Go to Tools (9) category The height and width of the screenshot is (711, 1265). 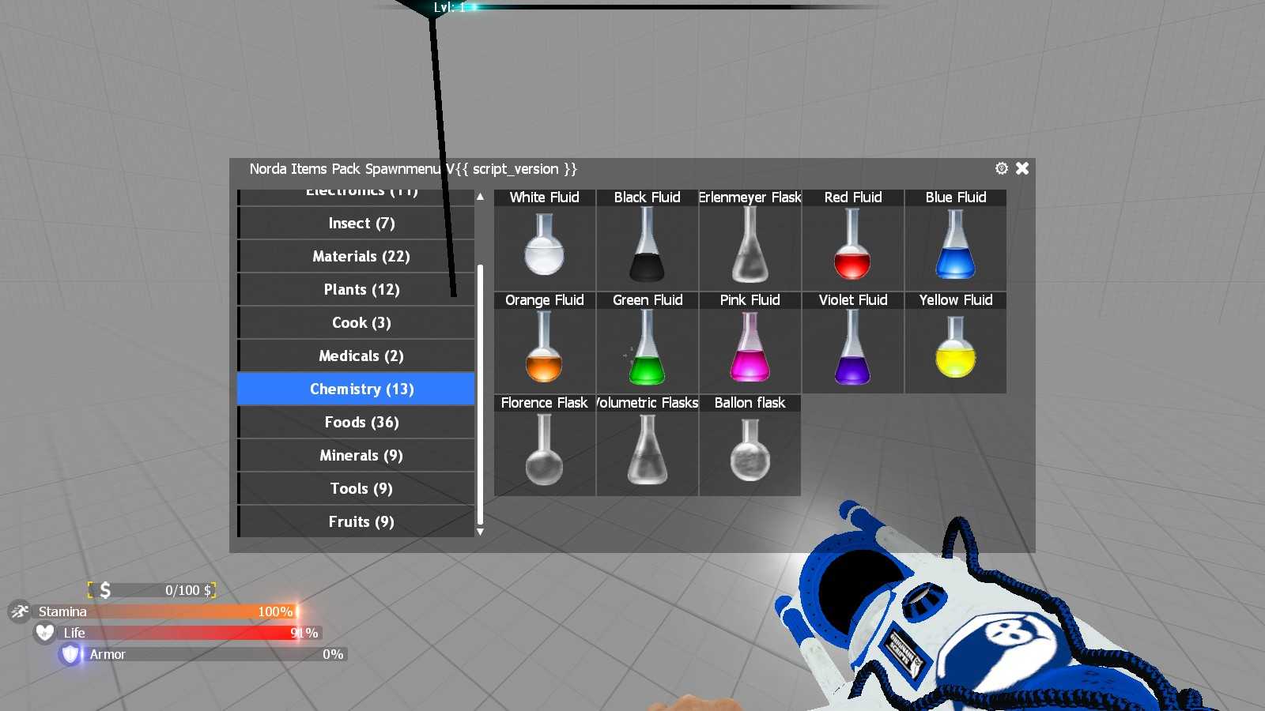coord(356,489)
